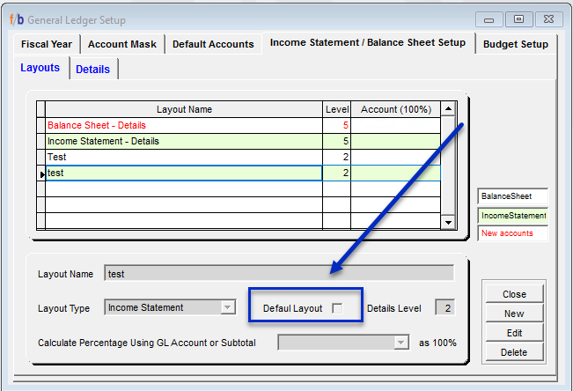Click the New button

(x=514, y=314)
